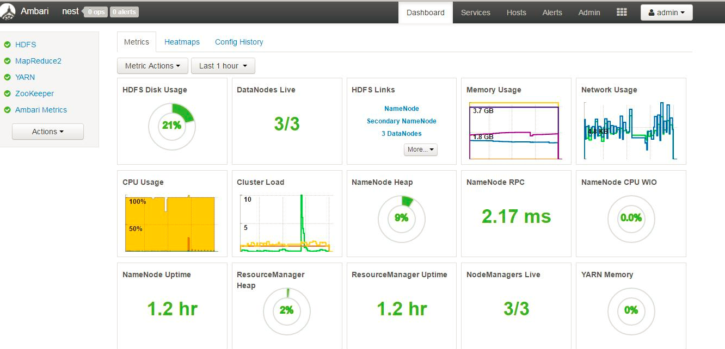The image size is (725, 349).
Task: Click the Ambari logo icon
Action: (8, 13)
